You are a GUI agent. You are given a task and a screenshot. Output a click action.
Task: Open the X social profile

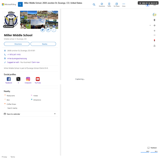18,80
